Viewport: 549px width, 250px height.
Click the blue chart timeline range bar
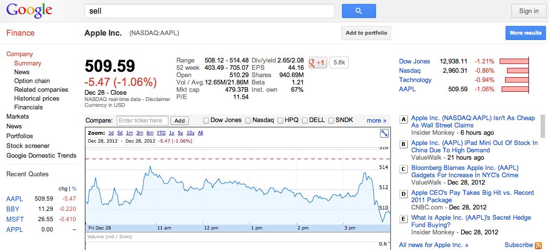point(238,228)
